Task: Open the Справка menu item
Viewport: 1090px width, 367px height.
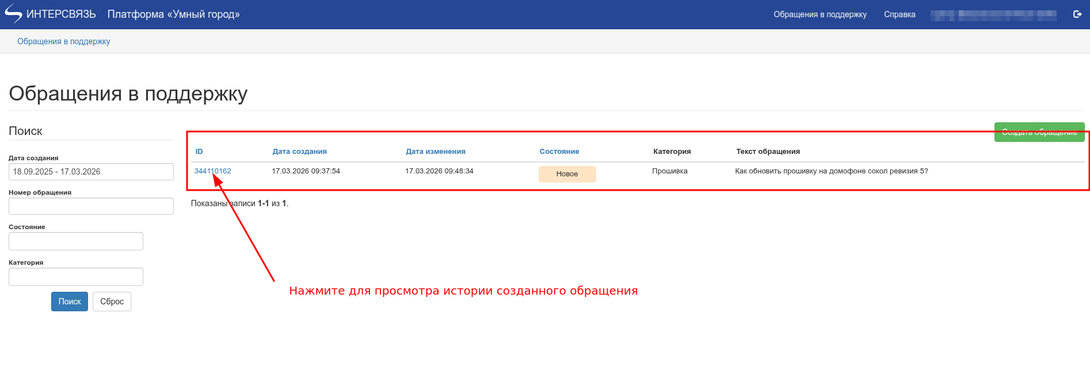Action: click(x=899, y=14)
